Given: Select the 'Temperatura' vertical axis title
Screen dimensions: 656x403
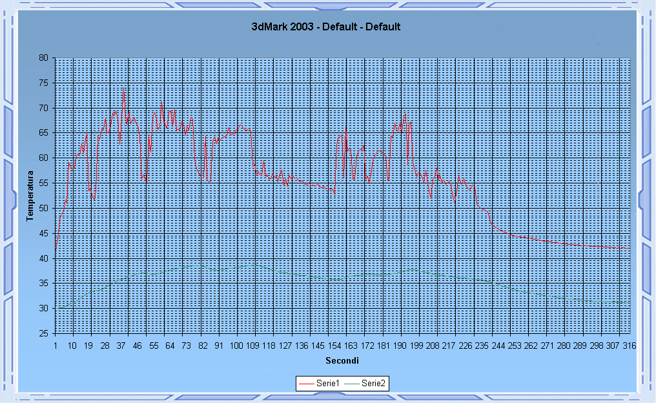Looking at the screenshot, I should click(30, 196).
